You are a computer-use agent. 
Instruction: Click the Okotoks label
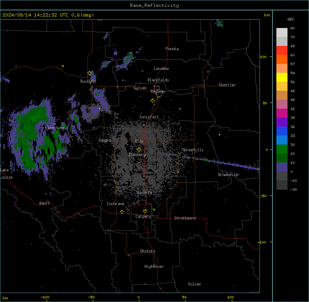click(x=148, y=251)
